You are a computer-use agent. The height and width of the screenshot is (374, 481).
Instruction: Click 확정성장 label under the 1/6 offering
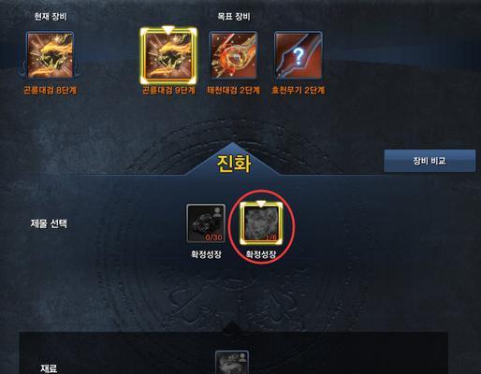tap(261, 254)
